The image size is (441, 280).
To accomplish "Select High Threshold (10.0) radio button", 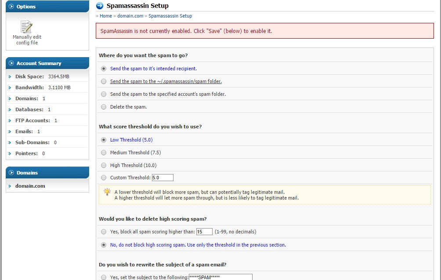I will pyautogui.click(x=104, y=165).
